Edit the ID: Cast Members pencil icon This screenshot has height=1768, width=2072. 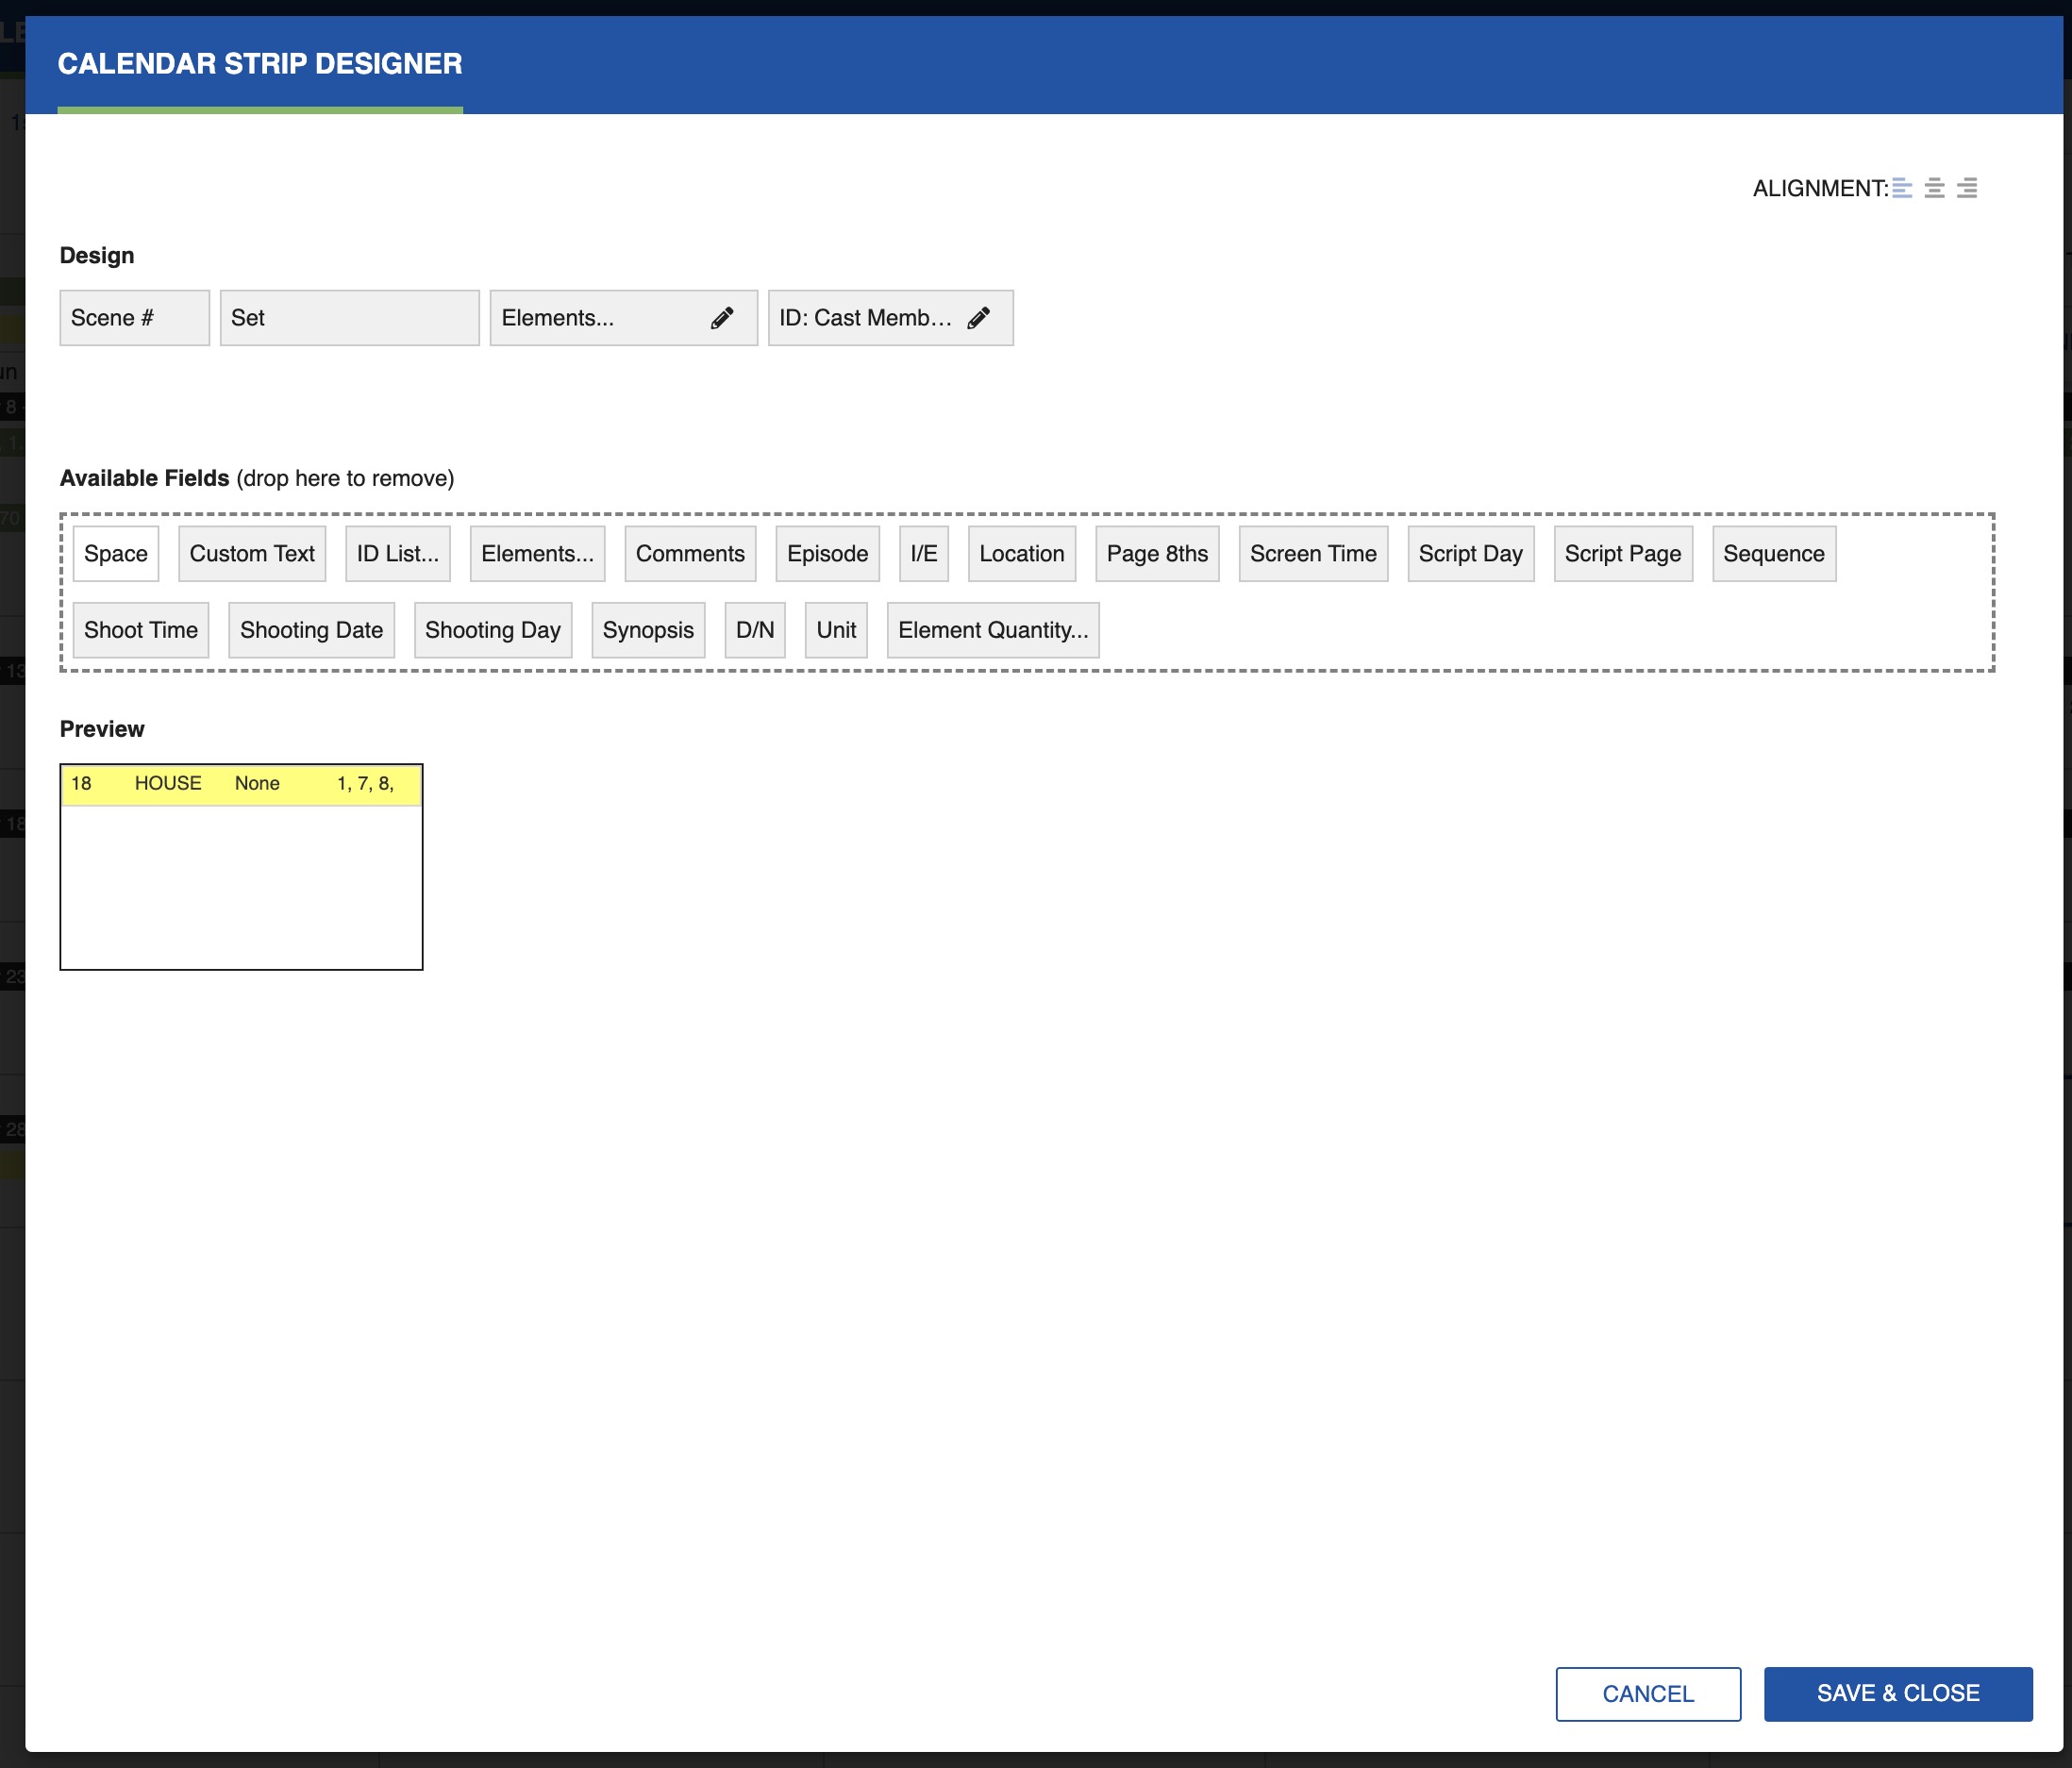[x=979, y=318]
